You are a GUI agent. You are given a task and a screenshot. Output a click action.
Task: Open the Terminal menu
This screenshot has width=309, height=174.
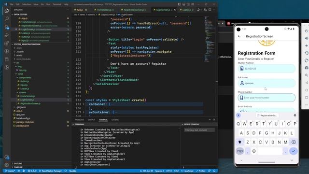pos(57,4)
